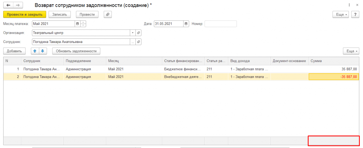The image size is (363, 148).
Task: Expand the Организация dropdown arrow
Action: [133, 33]
